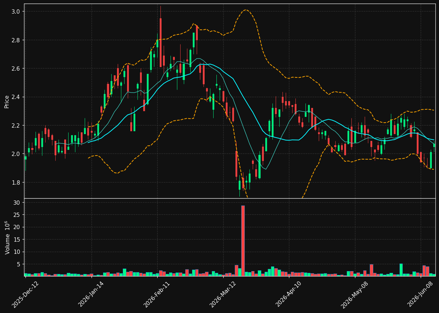The height and width of the screenshot is (313, 439).
Task: Click the highest red candlestick near 2.95
Action: click(160, 43)
